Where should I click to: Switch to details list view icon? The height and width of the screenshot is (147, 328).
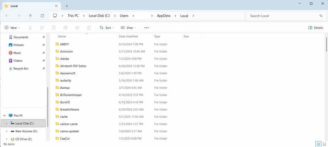319,144
